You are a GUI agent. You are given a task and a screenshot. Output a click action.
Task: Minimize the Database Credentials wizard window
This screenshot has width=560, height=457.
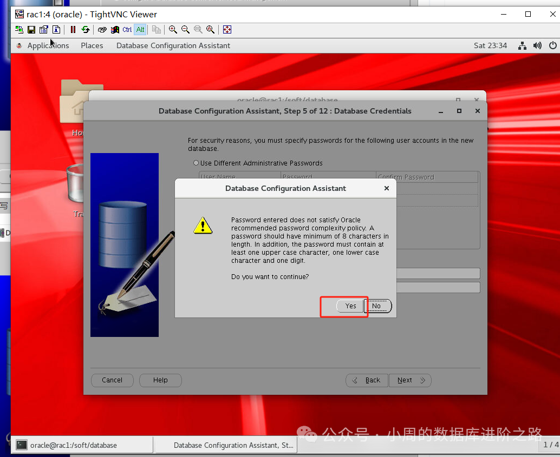(441, 111)
